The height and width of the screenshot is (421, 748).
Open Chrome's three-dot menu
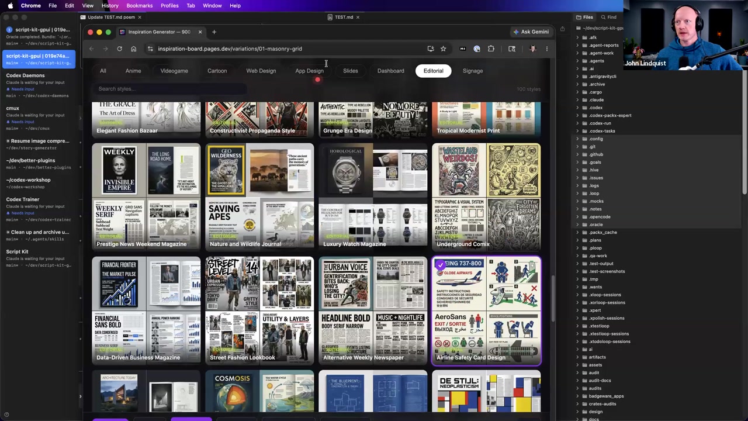tap(547, 49)
